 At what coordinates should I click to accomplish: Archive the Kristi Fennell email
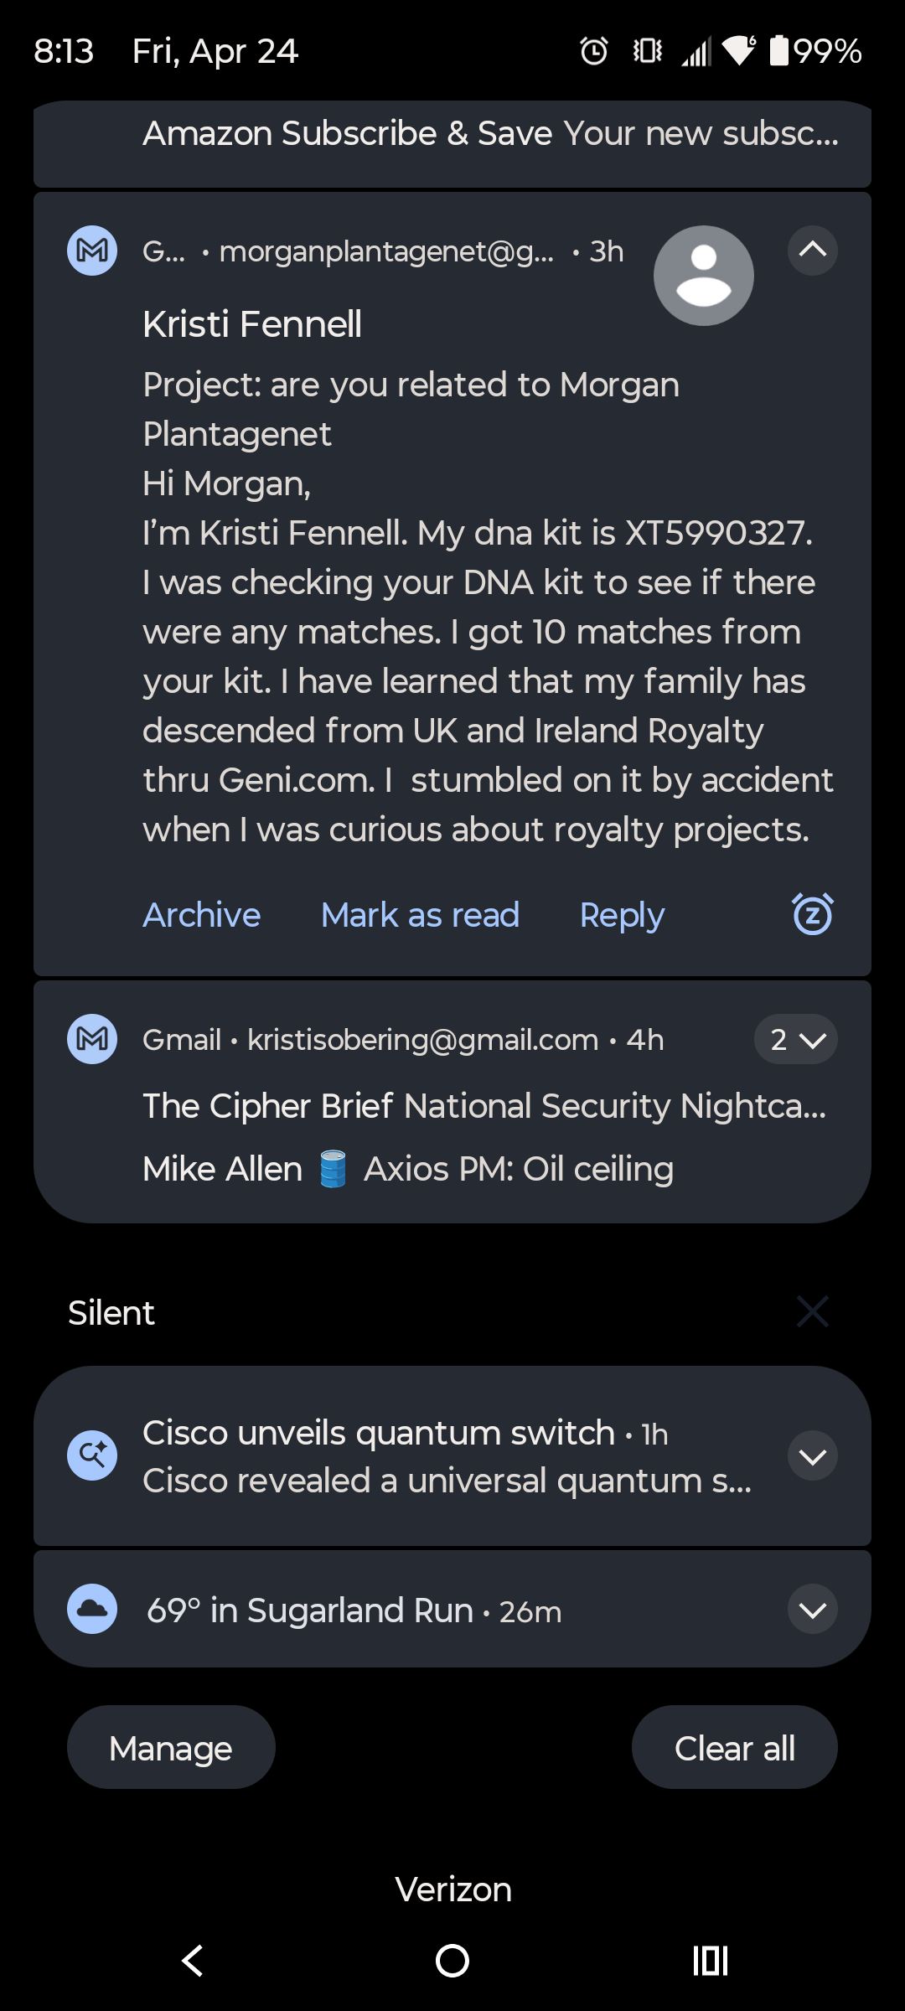200,914
